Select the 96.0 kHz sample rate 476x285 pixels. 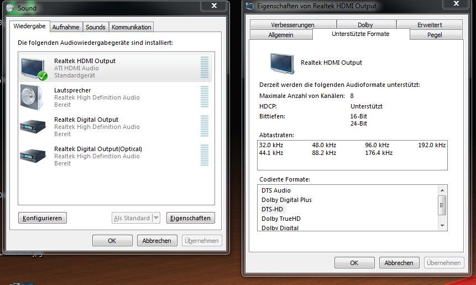[377, 145]
